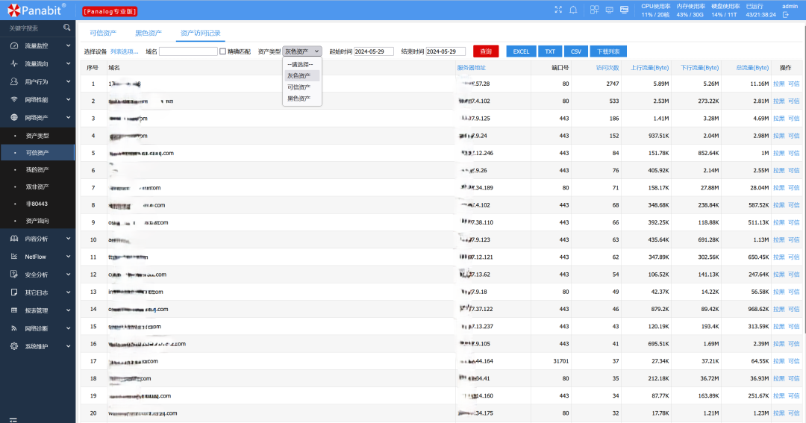Export the table with the CSV button
The image size is (806, 423).
pyautogui.click(x=575, y=51)
